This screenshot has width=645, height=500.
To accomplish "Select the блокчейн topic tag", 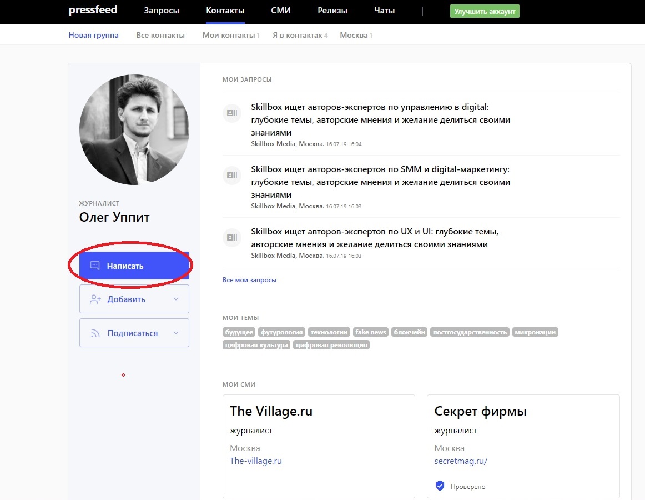I will point(410,332).
